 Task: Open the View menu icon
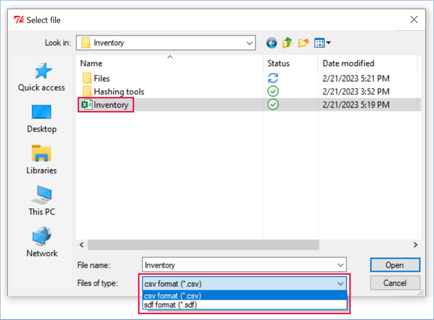pos(322,43)
